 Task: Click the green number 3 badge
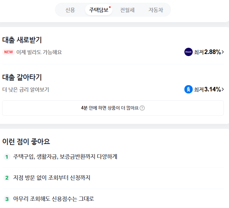7,199
